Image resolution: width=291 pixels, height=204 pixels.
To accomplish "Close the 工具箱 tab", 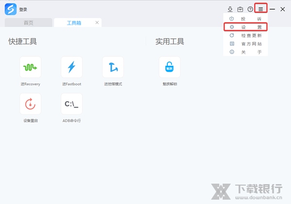I will 97,23.
